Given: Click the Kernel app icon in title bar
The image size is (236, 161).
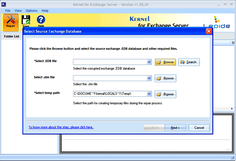Looking at the screenshot, I should click(4, 4).
